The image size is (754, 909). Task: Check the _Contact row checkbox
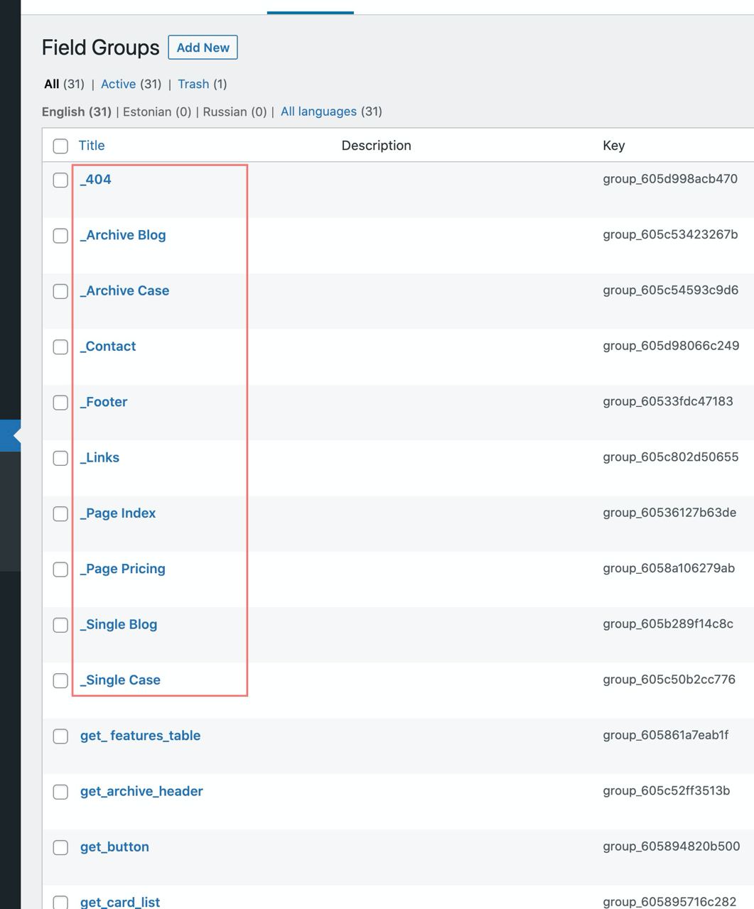point(60,347)
